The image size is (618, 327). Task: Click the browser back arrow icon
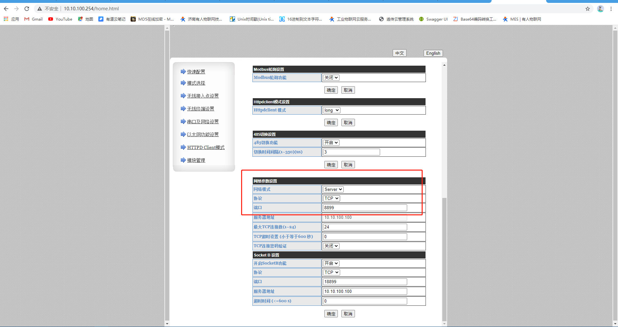[6, 9]
